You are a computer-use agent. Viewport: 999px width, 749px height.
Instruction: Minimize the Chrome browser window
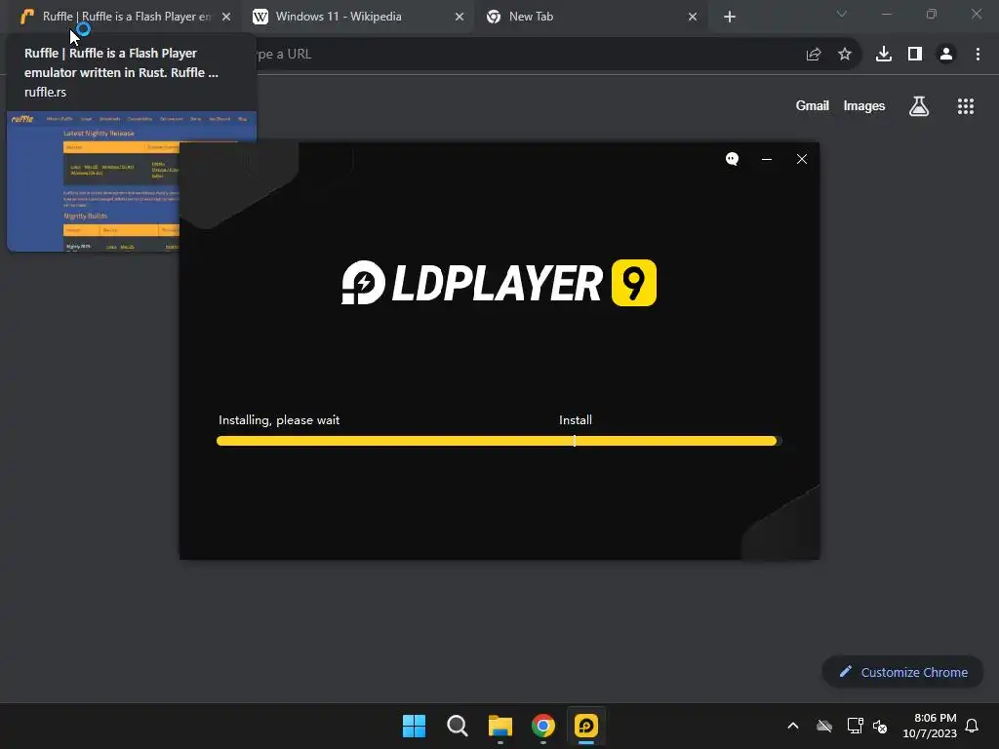[x=887, y=14]
